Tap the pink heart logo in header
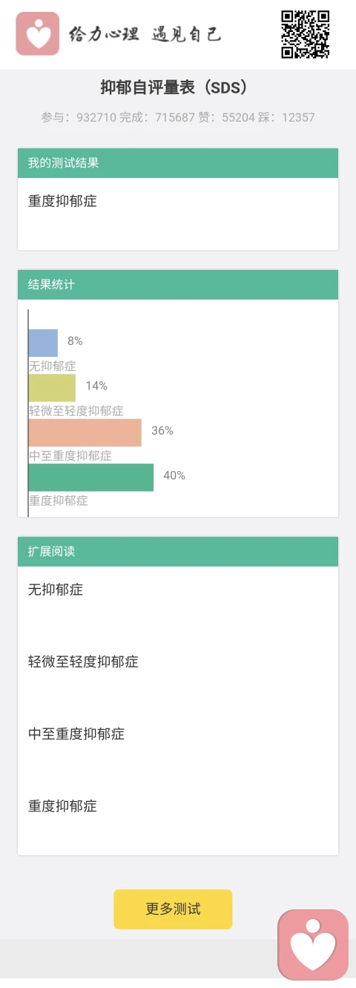 coord(37,33)
